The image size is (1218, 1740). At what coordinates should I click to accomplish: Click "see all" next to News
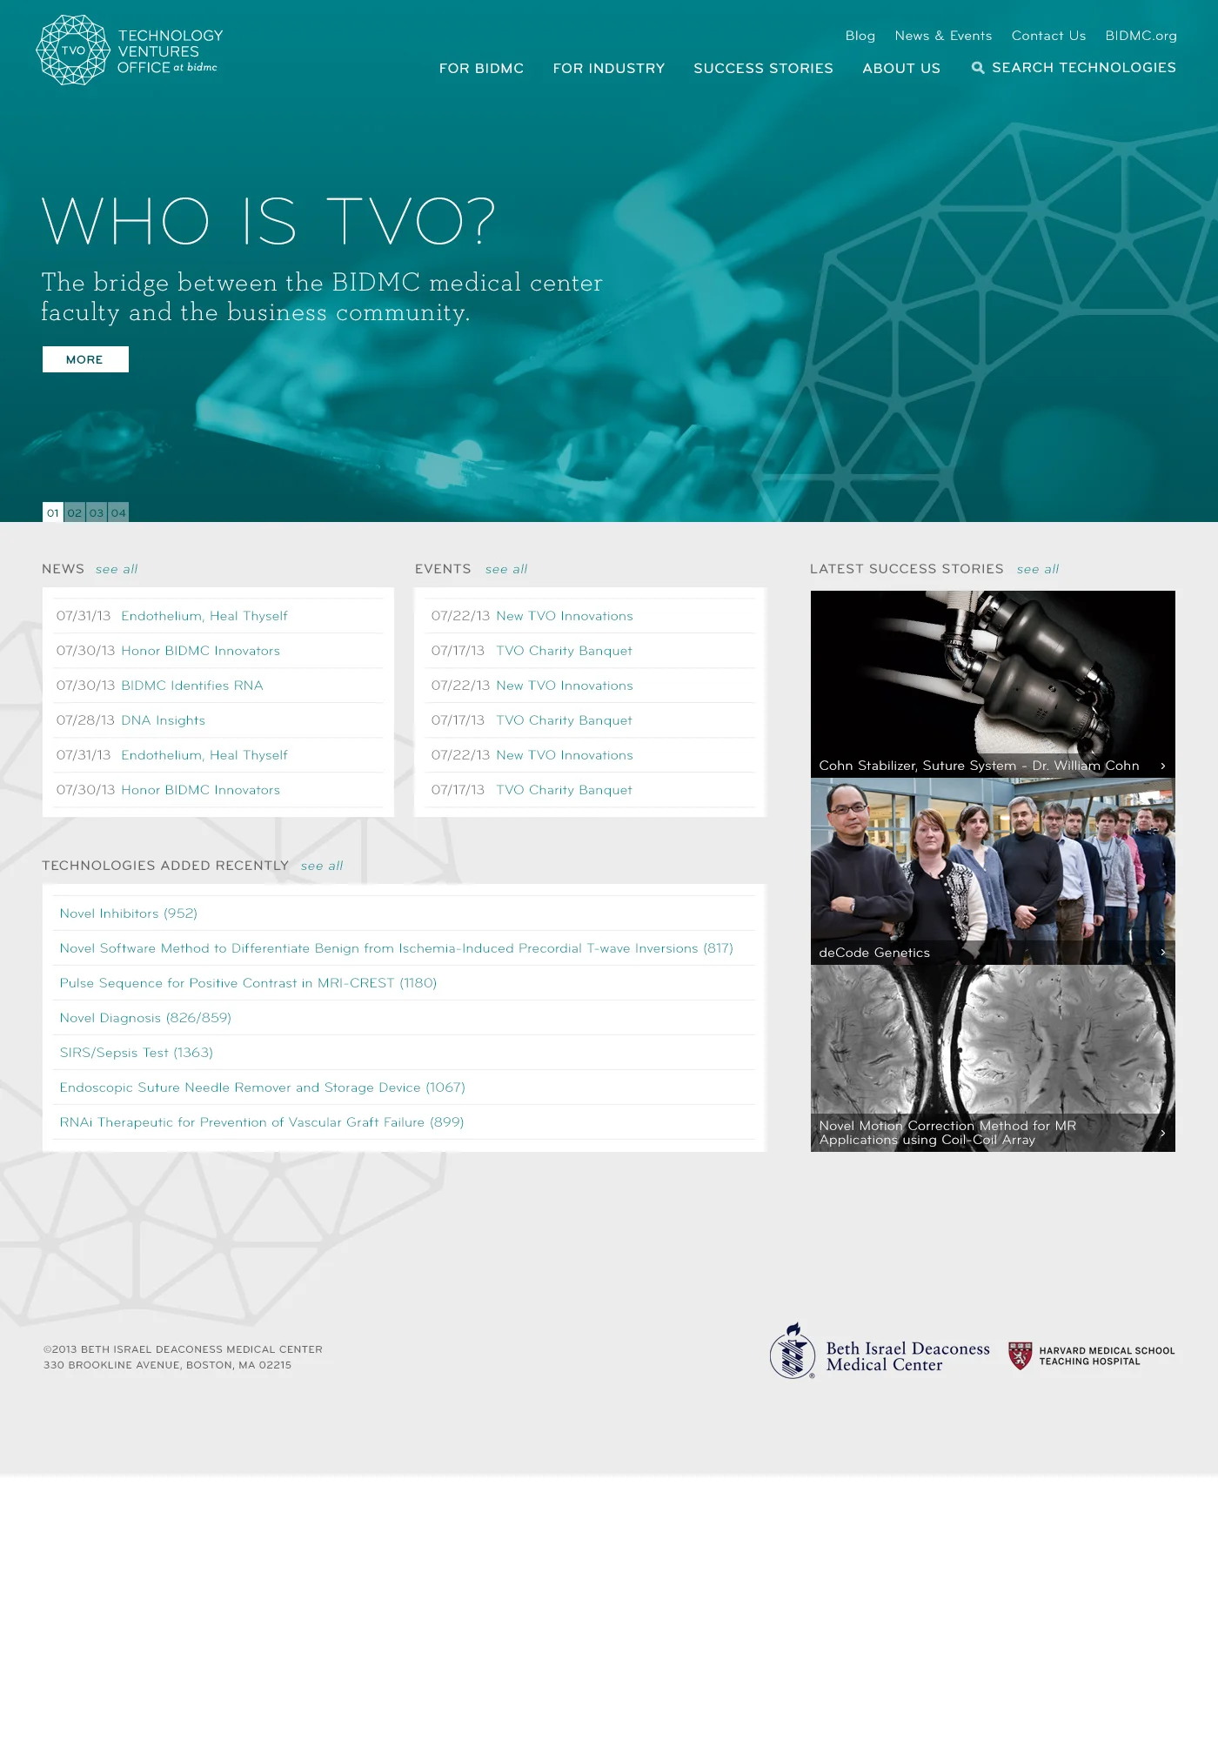coord(117,569)
